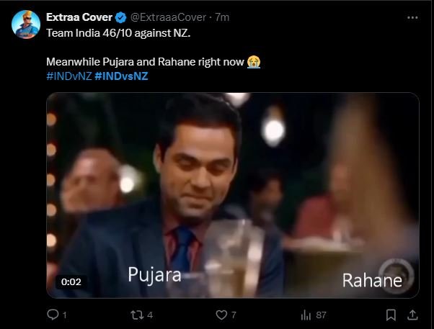Click the Rahane caption on the video
This screenshot has height=329, width=434.
(x=372, y=280)
